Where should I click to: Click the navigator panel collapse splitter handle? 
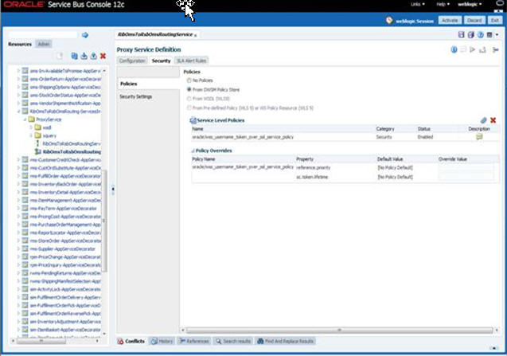point(113,190)
